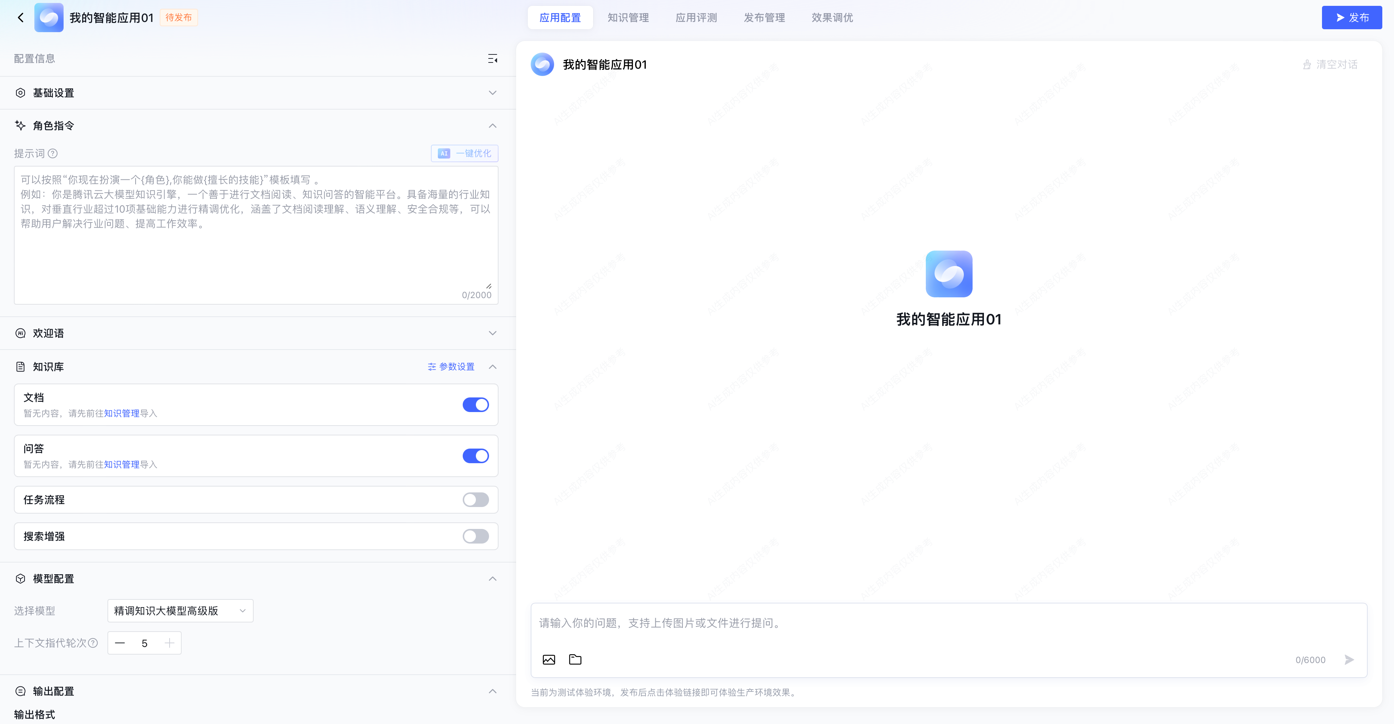
Task: Open the 应用评测 tab
Action: pyautogui.click(x=696, y=18)
